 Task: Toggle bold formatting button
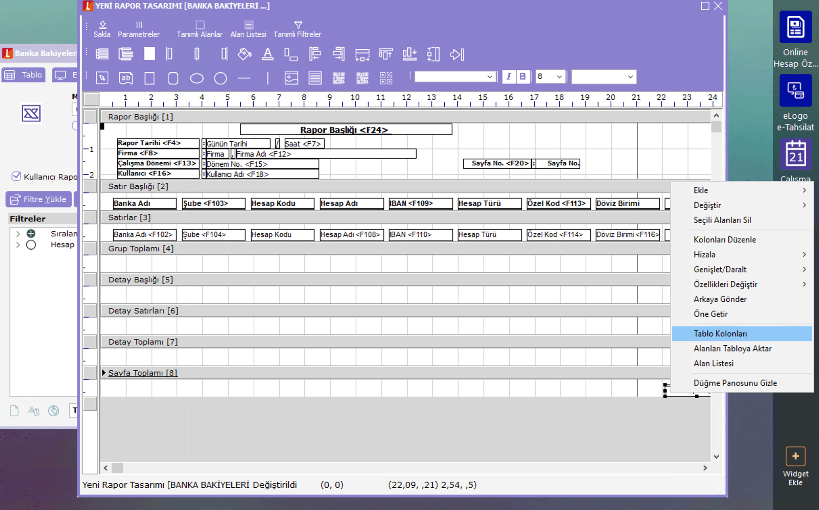tap(523, 77)
